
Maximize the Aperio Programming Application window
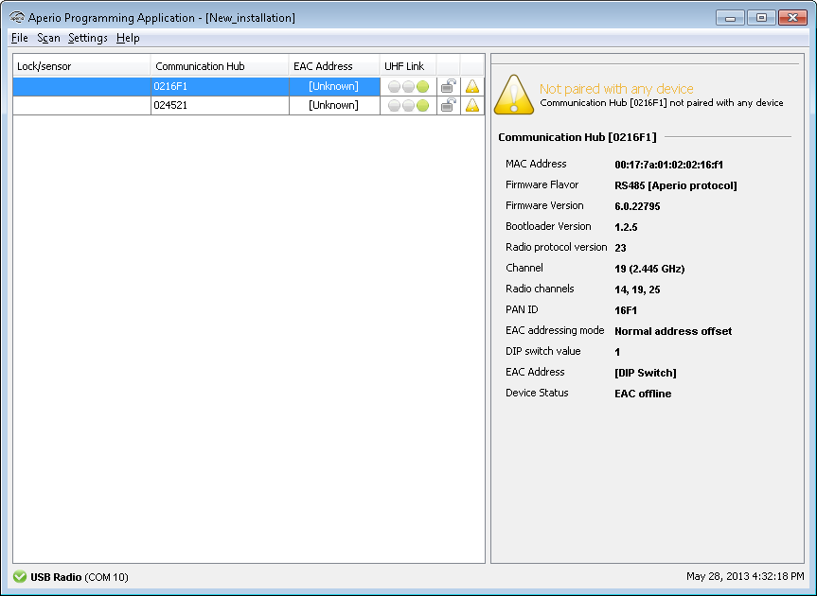[x=761, y=18]
